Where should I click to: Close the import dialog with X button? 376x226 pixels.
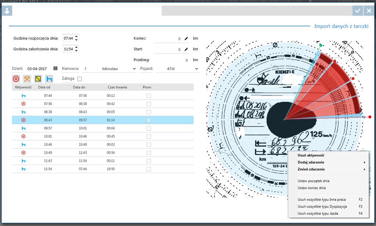click(x=369, y=11)
